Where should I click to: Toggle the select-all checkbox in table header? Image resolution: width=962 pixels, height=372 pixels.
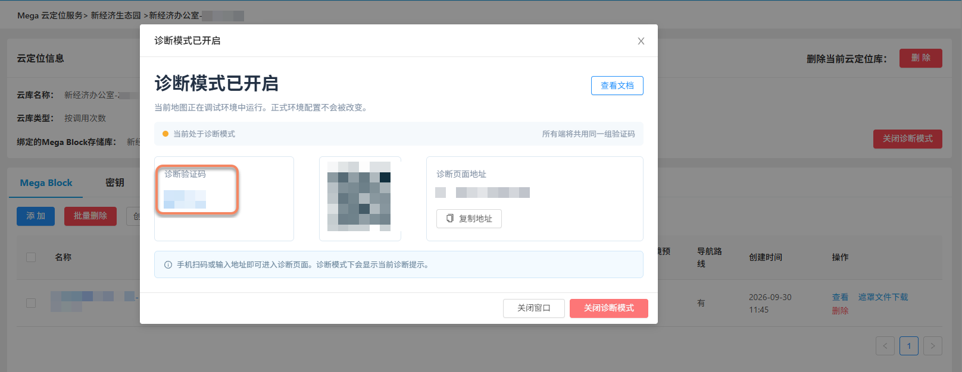pyautogui.click(x=31, y=257)
